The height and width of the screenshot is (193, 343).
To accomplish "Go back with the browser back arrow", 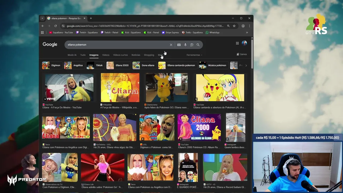I will tap(43, 26).
